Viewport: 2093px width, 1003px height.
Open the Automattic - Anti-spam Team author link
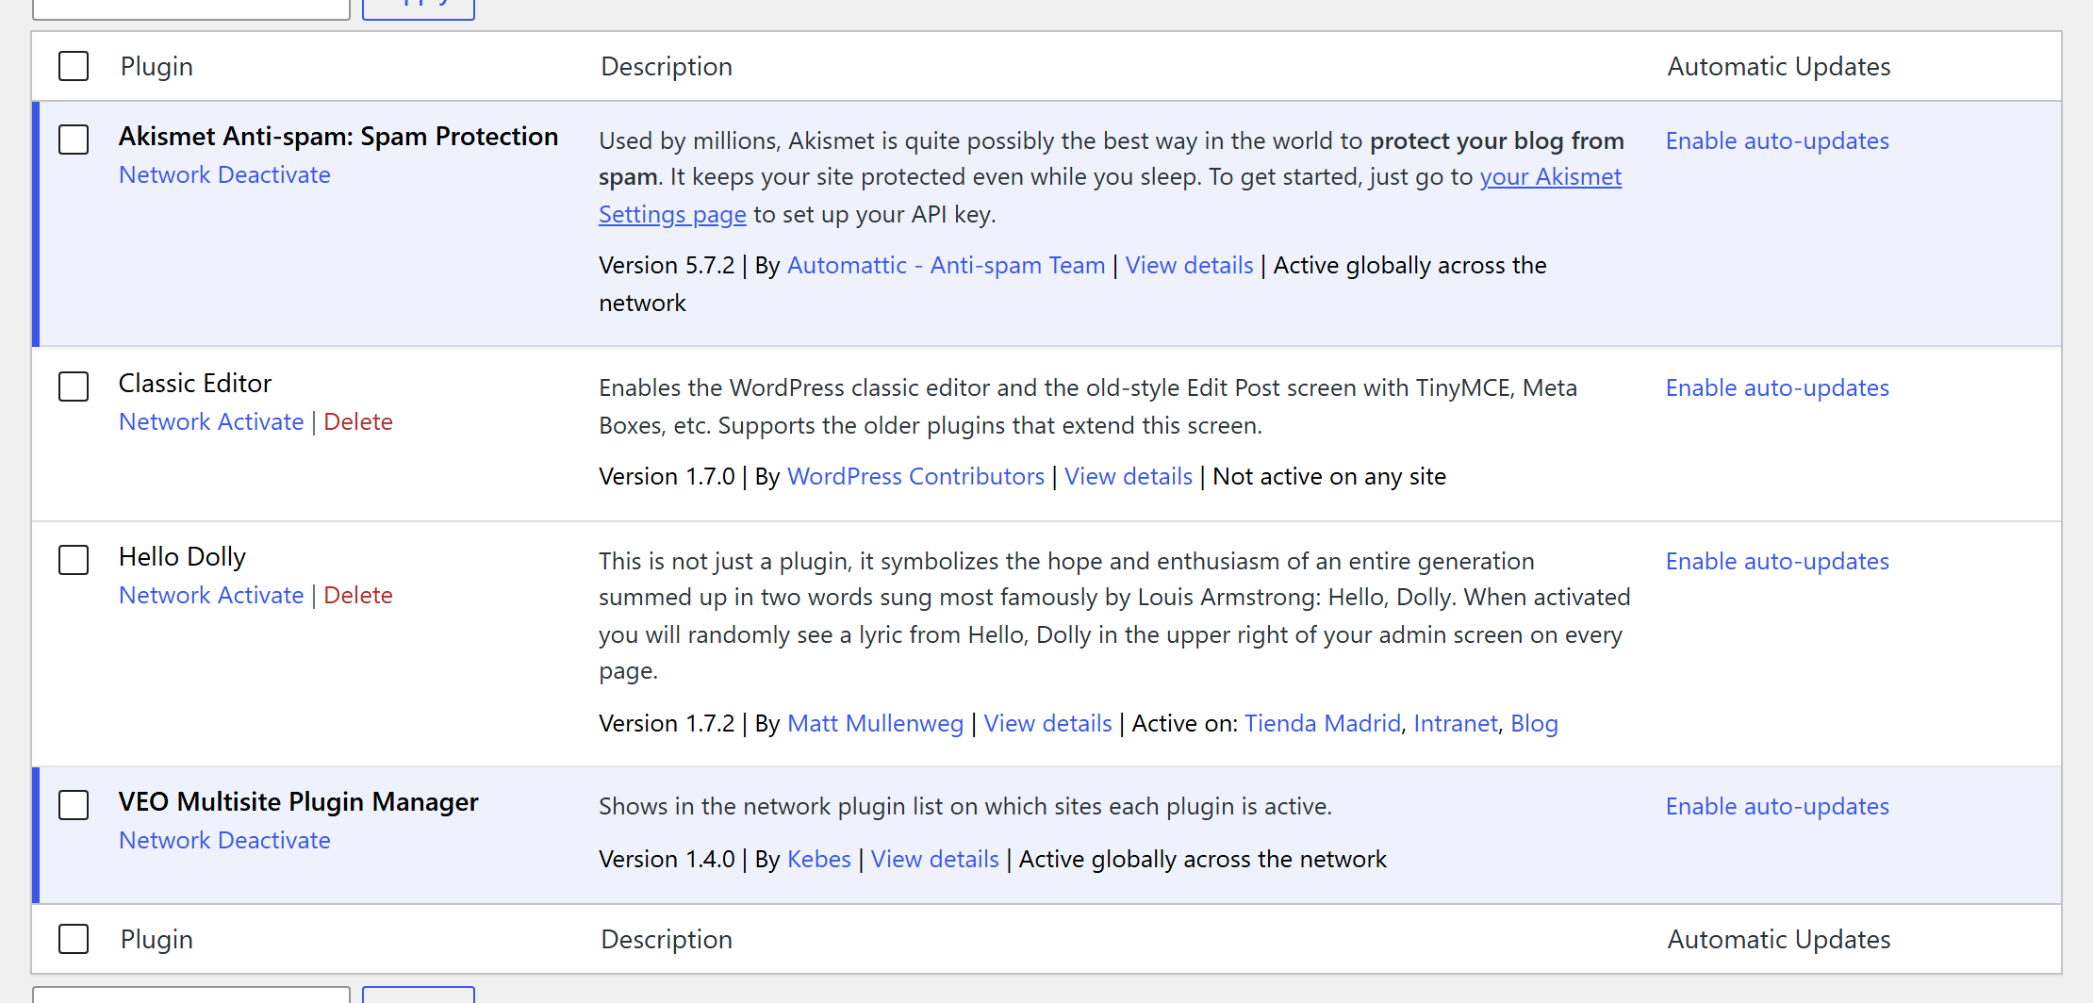tap(946, 266)
